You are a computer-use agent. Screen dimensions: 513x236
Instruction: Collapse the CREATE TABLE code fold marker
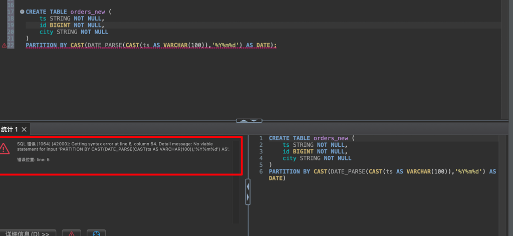click(22, 12)
